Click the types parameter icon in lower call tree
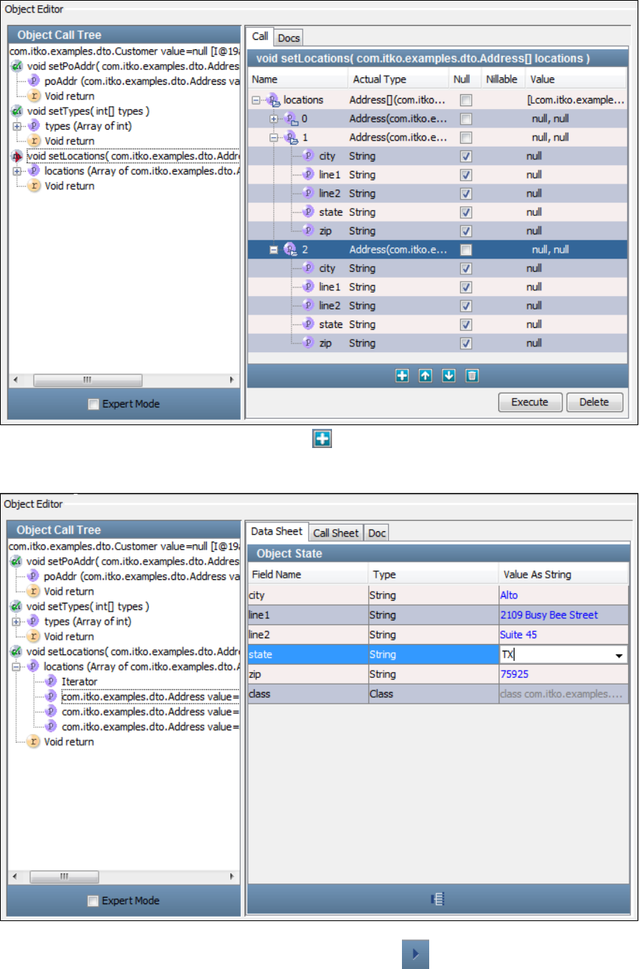 (x=34, y=621)
